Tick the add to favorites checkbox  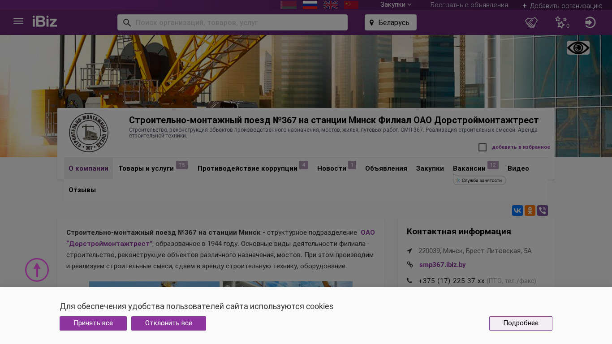tap(483, 147)
